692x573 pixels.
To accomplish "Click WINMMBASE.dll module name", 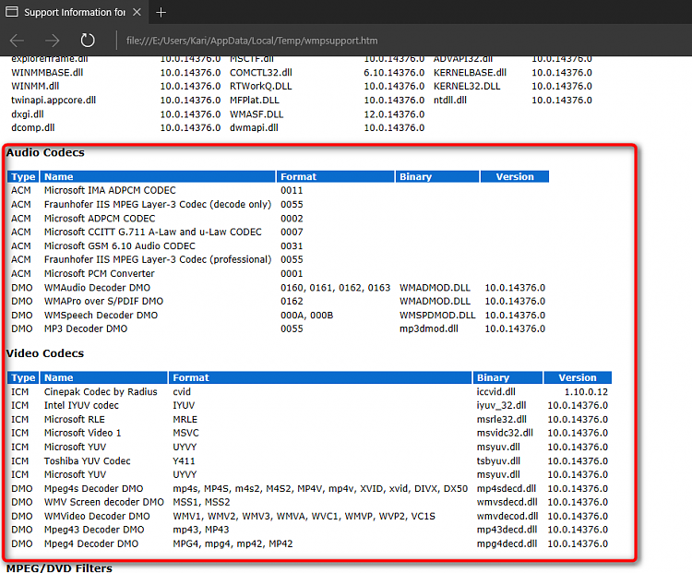I will (47, 72).
